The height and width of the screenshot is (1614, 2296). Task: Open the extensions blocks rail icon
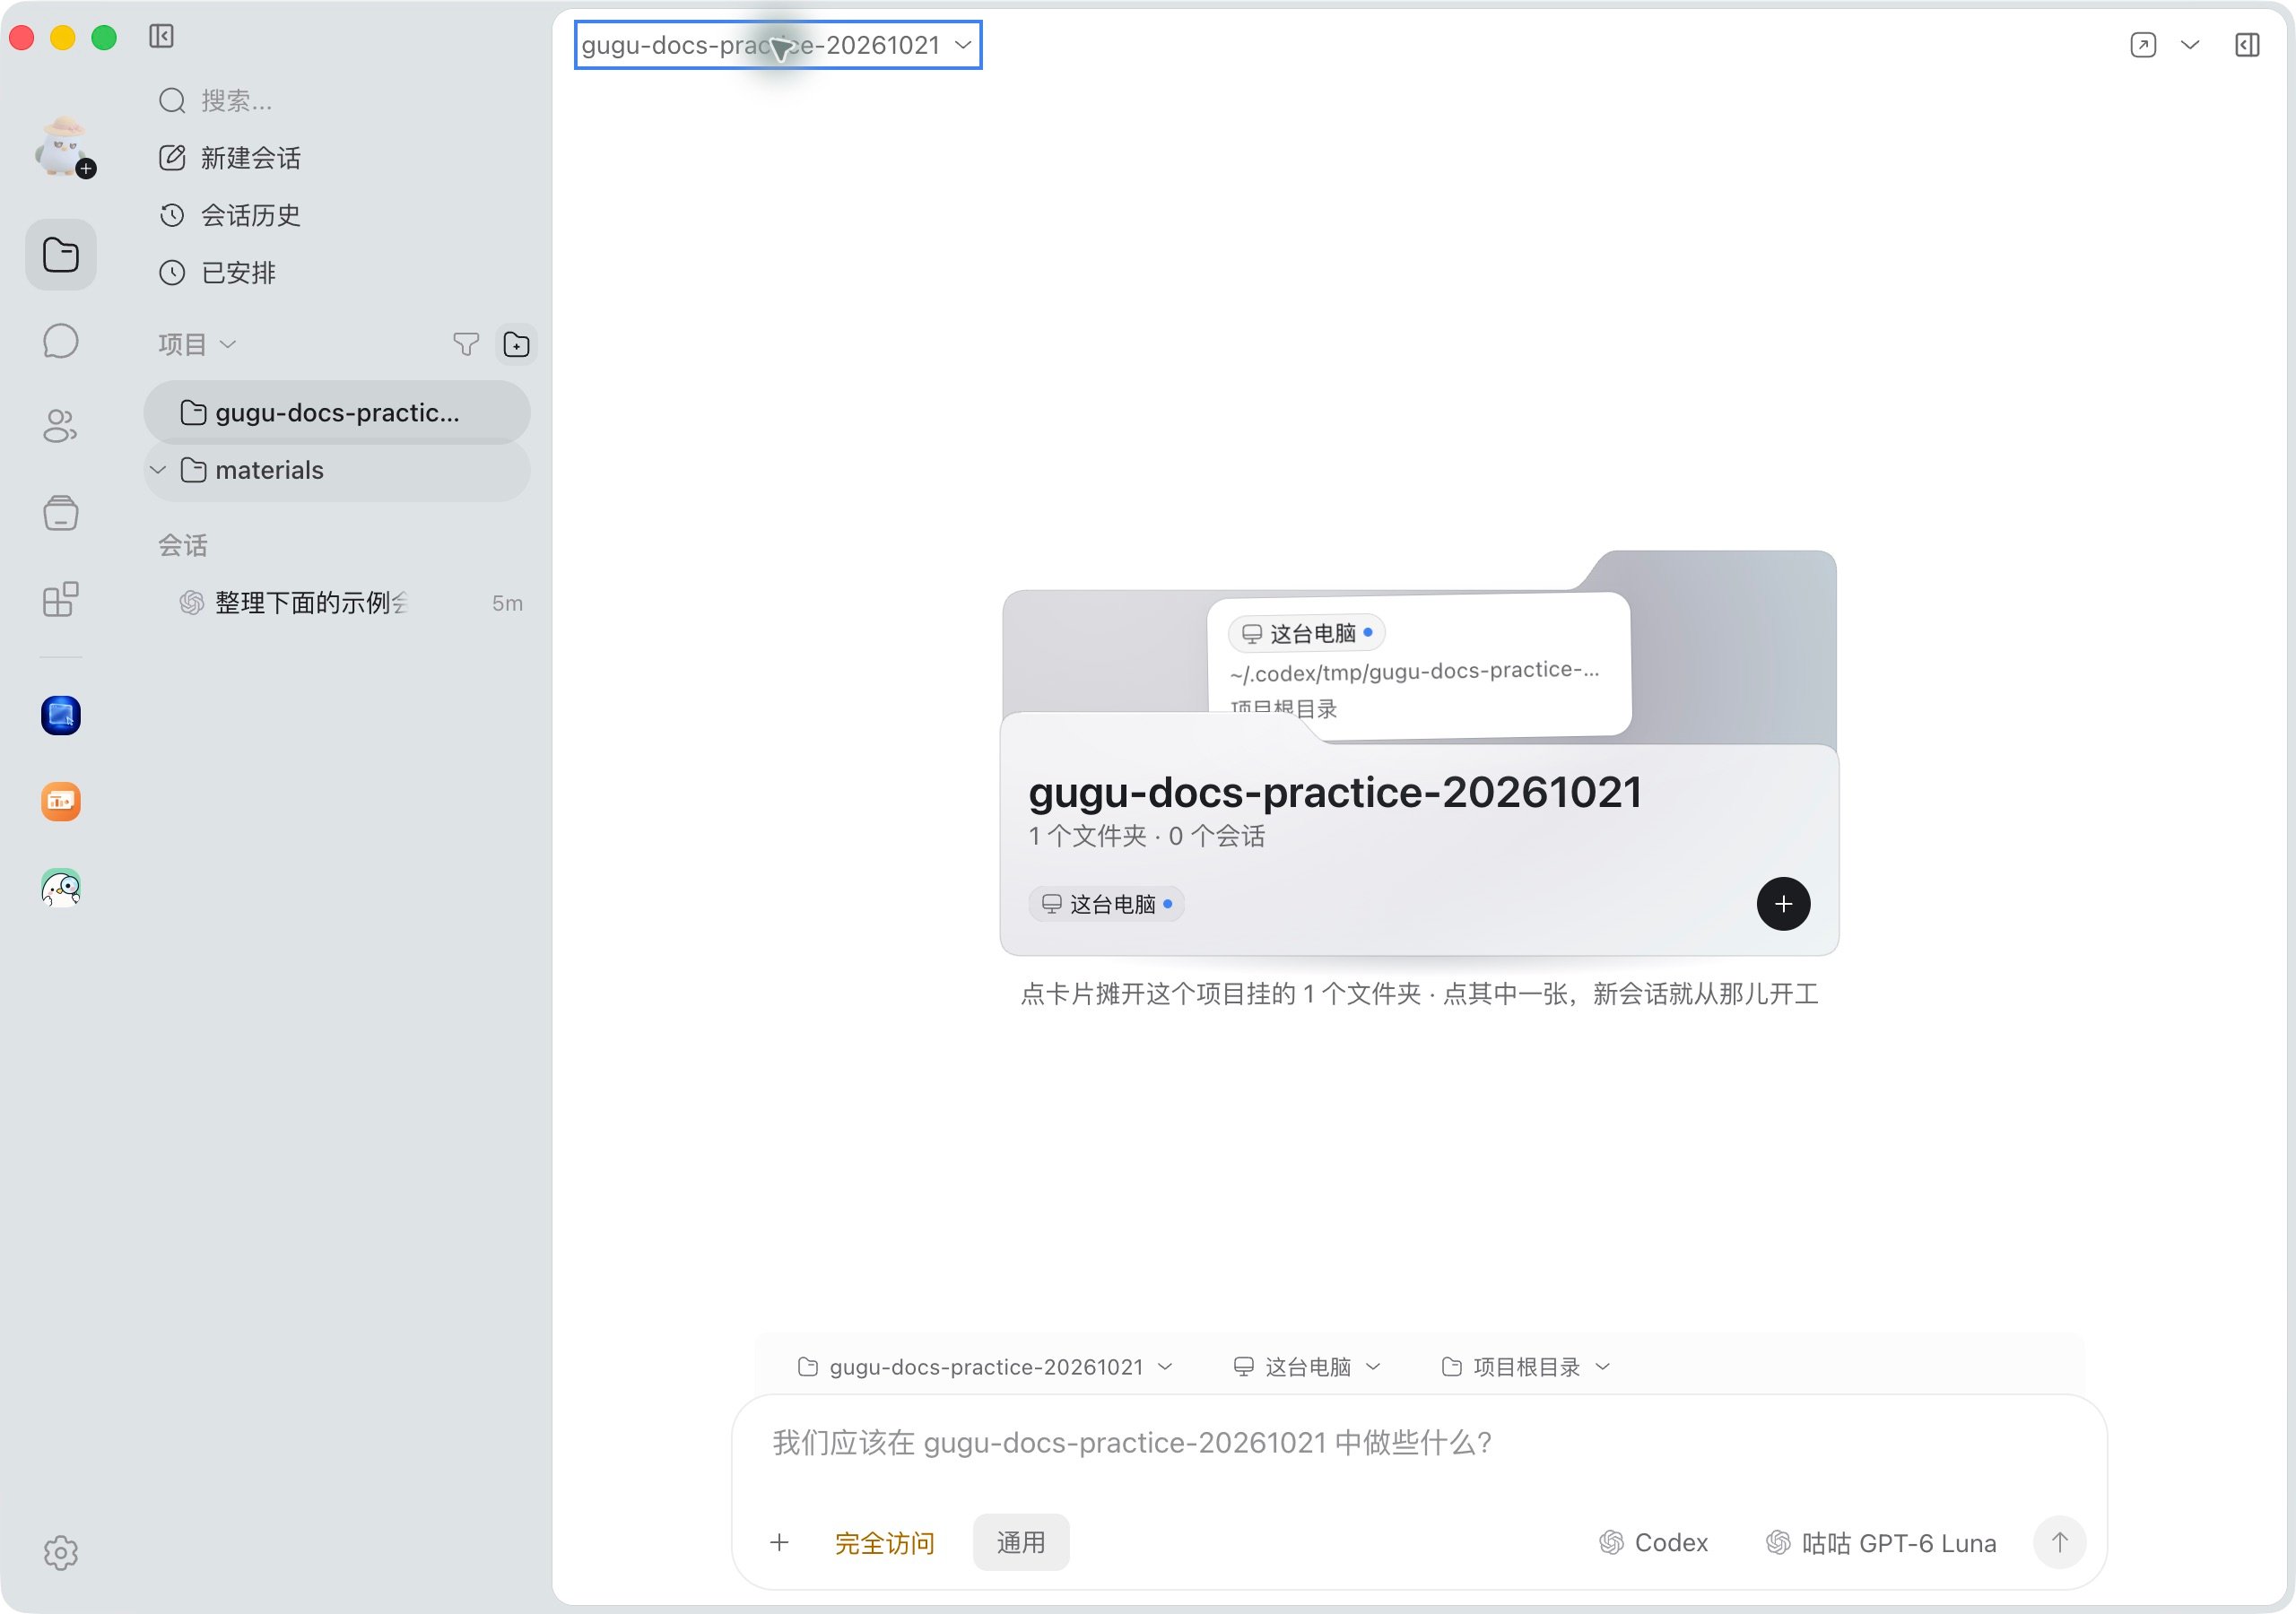[61, 599]
